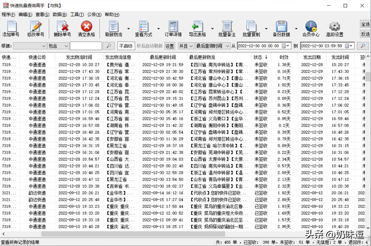Open the 根据 field combo box
Screen dimensions: 371x246
click(30, 46)
